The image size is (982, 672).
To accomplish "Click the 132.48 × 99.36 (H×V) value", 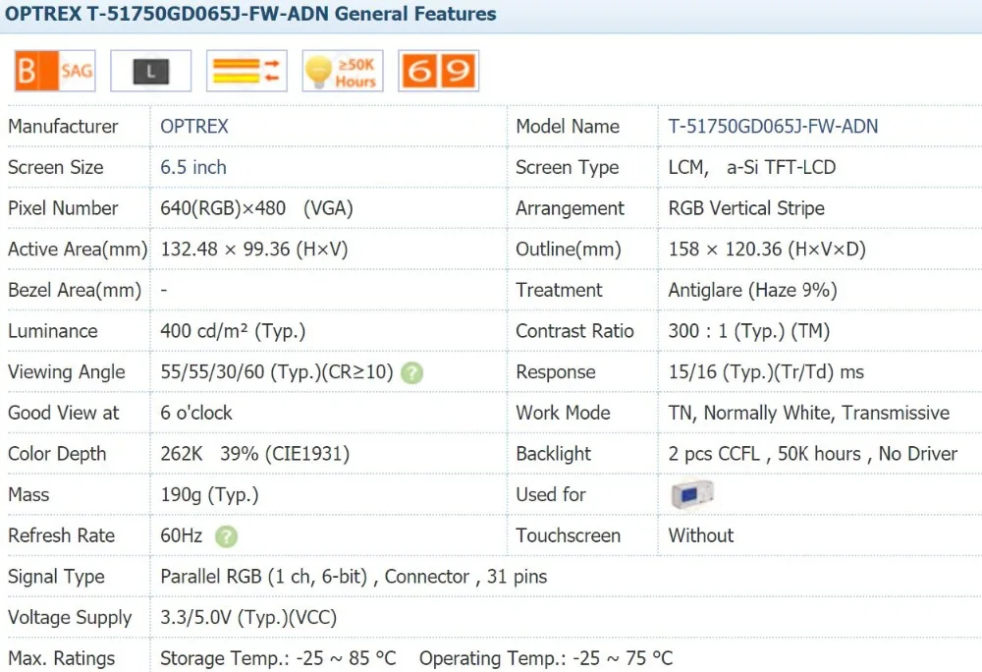I will (253, 250).
